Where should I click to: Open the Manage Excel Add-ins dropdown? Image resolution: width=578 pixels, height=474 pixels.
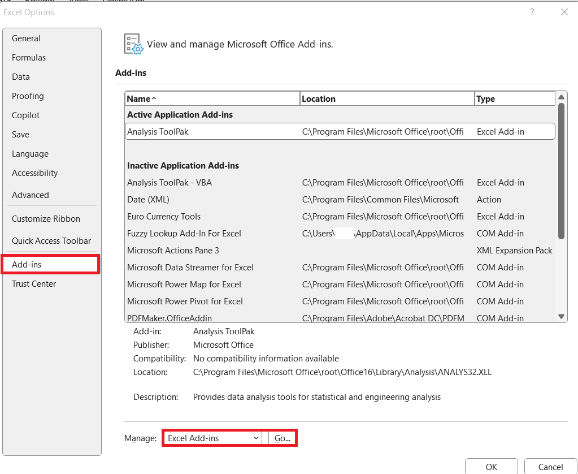click(212, 438)
